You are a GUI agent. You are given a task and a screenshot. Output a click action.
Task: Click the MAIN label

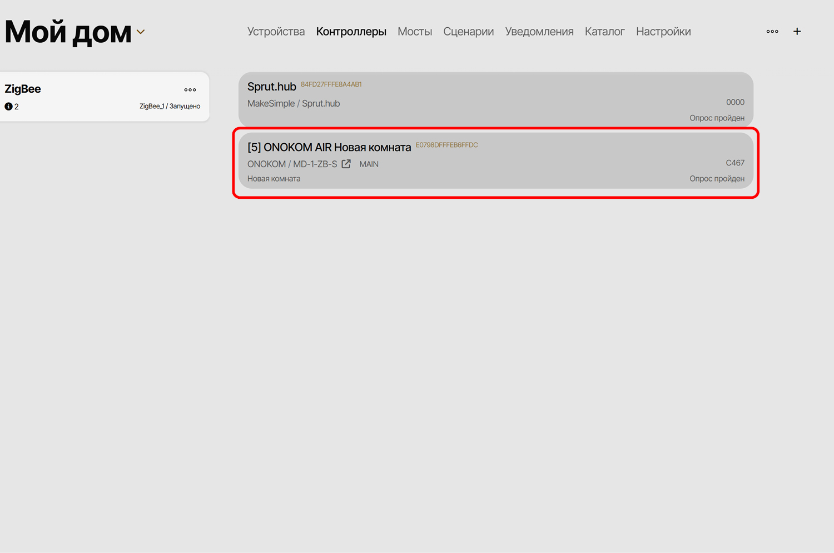[x=369, y=164]
